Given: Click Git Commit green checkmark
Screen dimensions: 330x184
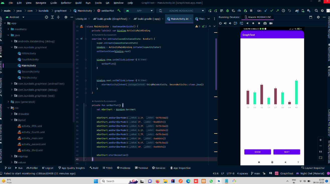Looking at the screenshot, I should [x=272, y=11].
